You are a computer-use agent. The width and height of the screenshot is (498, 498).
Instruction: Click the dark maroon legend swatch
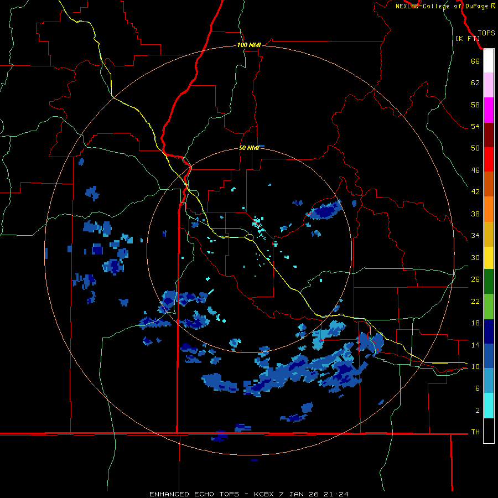click(x=489, y=135)
